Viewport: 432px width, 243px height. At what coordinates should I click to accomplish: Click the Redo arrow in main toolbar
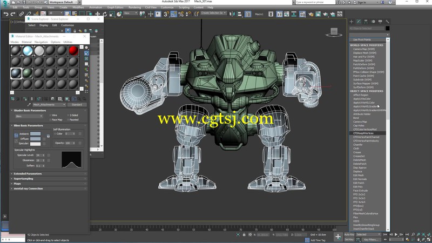12,14
